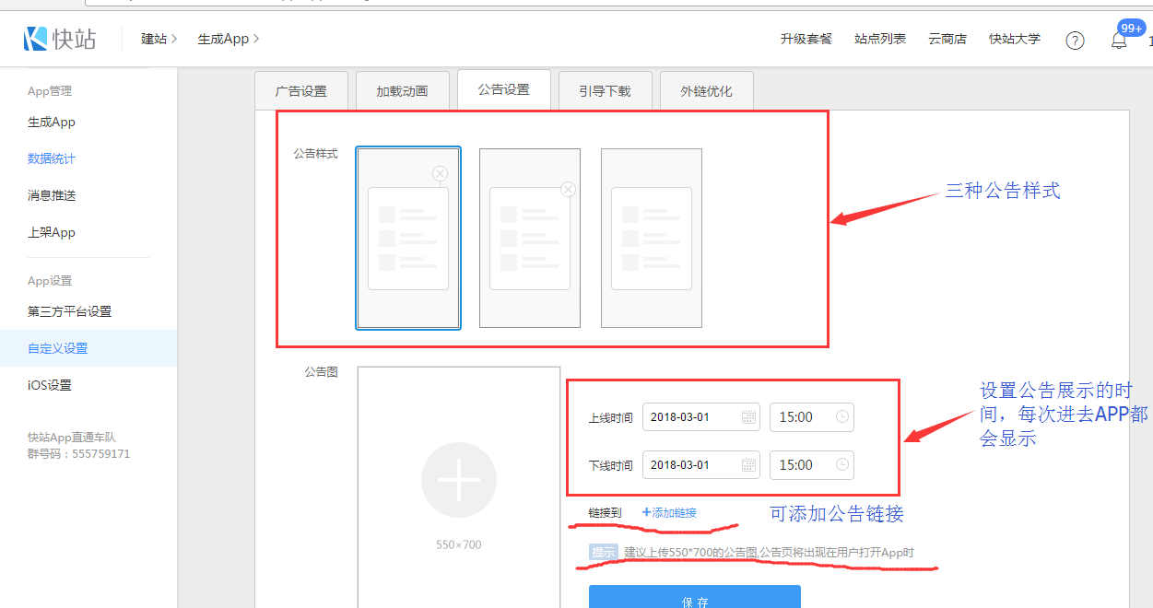
Task: Click clock icon in 上线时间 time field
Action: click(841, 417)
